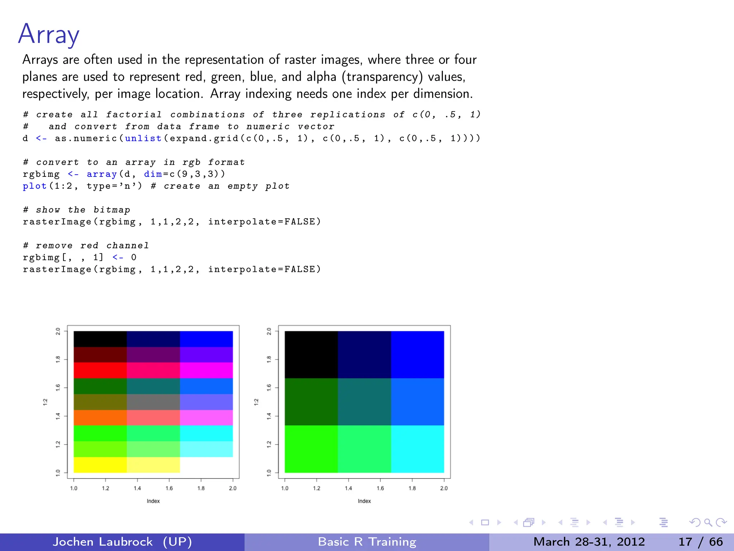Click the 17 / 66 page counter
The width and height of the screenshot is (734, 551).
(x=700, y=542)
